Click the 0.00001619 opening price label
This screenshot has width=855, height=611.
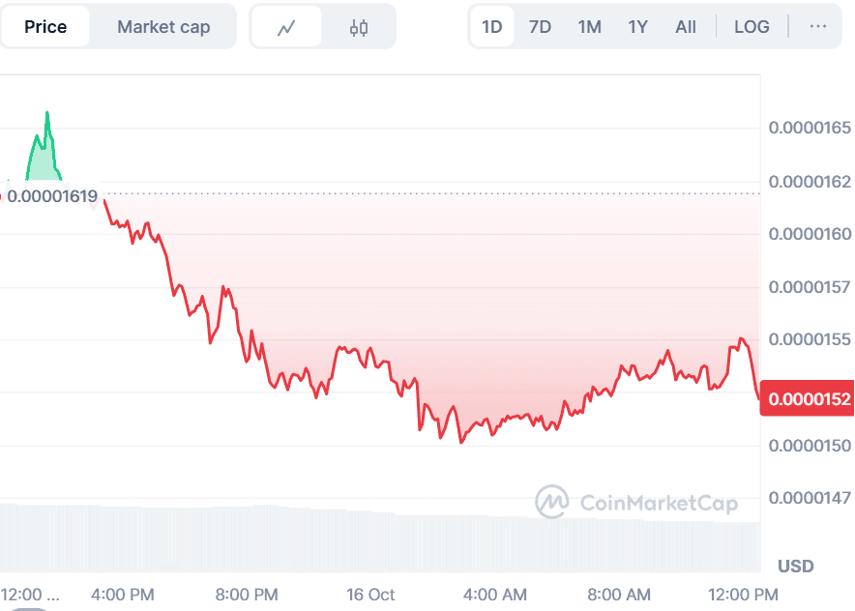pyautogui.click(x=53, y=197)
